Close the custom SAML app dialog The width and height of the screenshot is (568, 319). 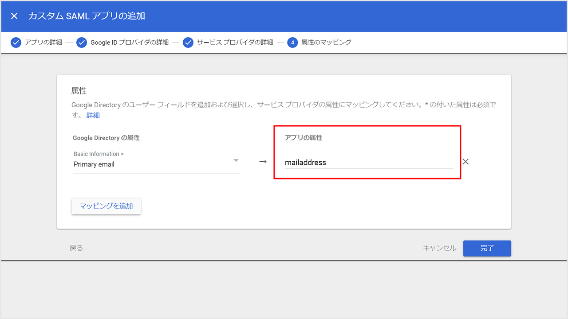[x=14, y=16]
